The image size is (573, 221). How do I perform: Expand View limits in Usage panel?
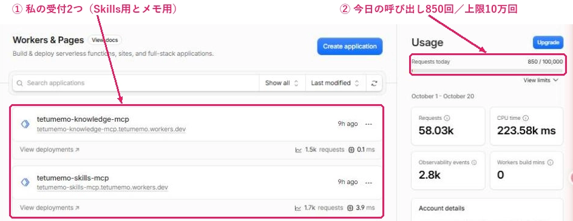pyautogui.click(x=541, y=81)
